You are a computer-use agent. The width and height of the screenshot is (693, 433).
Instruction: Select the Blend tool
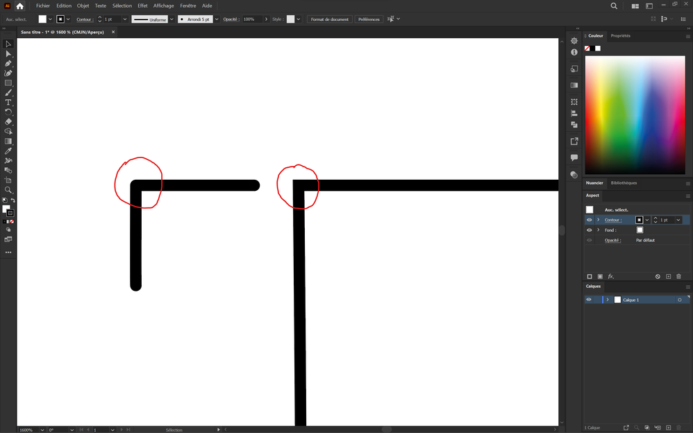pos(8,170)
